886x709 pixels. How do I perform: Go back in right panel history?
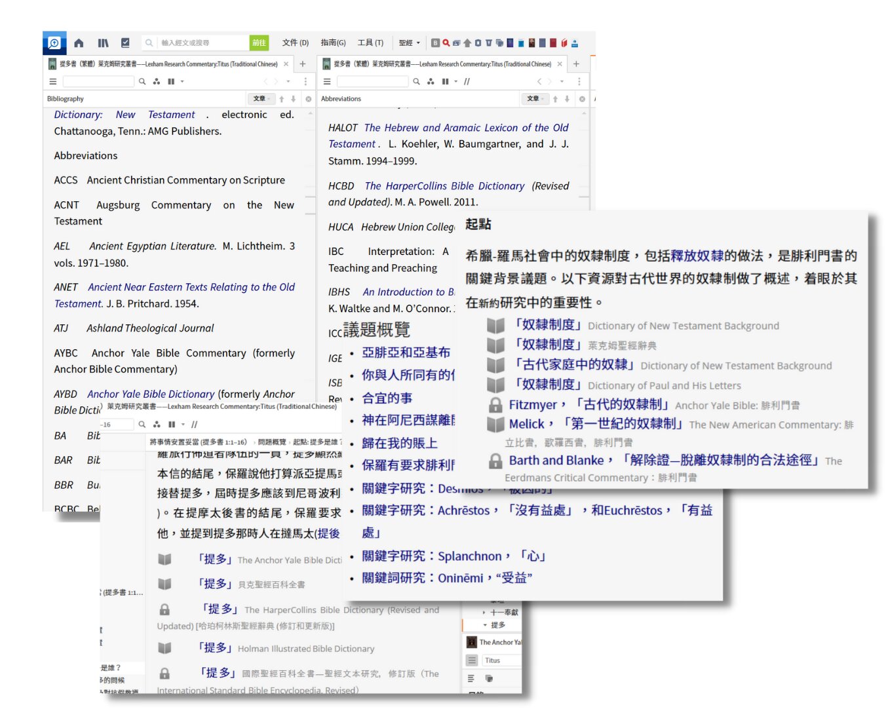pos(539,82)
